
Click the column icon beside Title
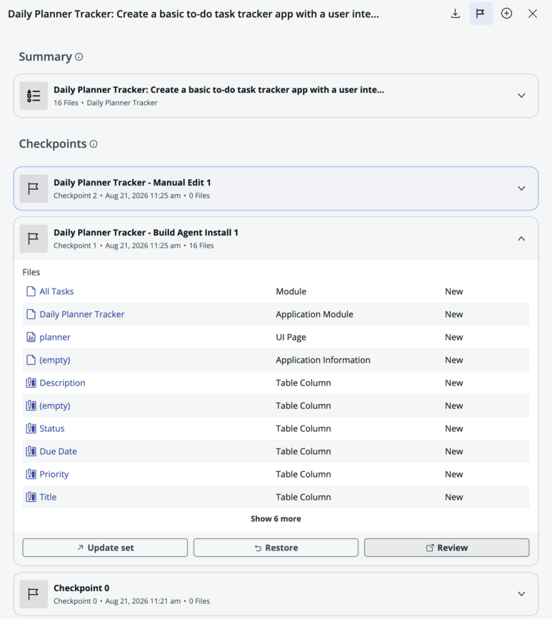coord(31,497)
